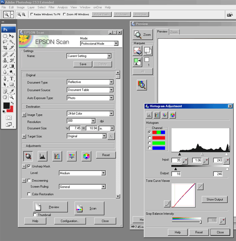Click Reset in the Adjustments section
The width and height of the screenshot is (236, 241).
pos(106,155)
